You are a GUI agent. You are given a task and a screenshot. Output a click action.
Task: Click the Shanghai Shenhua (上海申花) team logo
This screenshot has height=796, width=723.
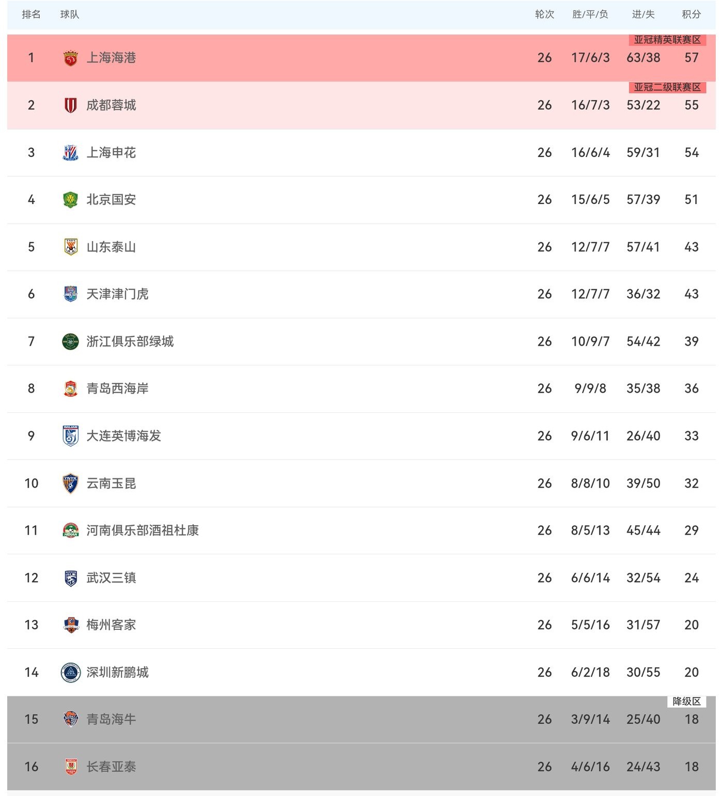point(70,152)
